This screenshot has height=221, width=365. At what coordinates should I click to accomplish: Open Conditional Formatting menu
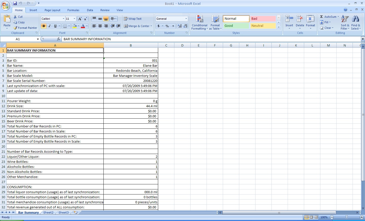pos(199,23)
